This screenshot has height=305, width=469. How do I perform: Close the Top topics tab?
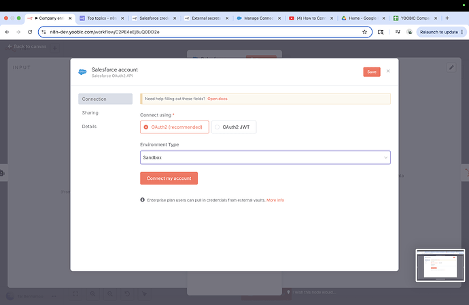(x=122, y=18)
